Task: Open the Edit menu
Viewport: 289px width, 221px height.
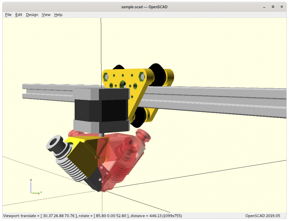Action: (19, 15)
